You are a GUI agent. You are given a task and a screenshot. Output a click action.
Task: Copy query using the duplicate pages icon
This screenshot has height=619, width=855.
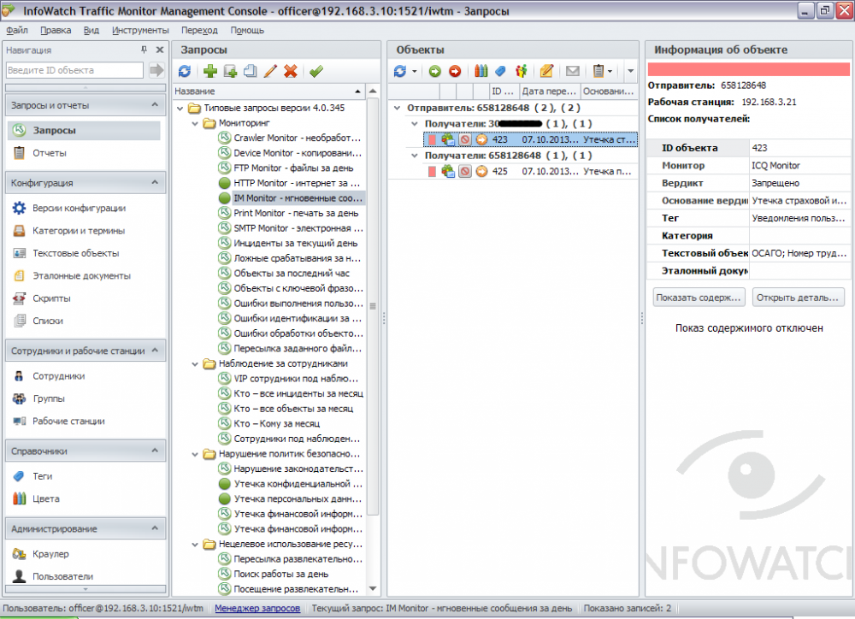point(251,71)
